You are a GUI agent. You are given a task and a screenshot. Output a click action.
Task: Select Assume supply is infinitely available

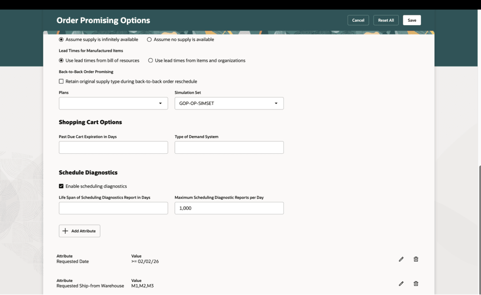[x=61, y=39]
